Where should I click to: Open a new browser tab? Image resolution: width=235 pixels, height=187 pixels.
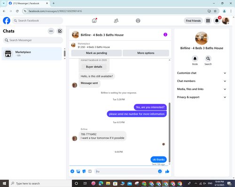click(54, 3)
